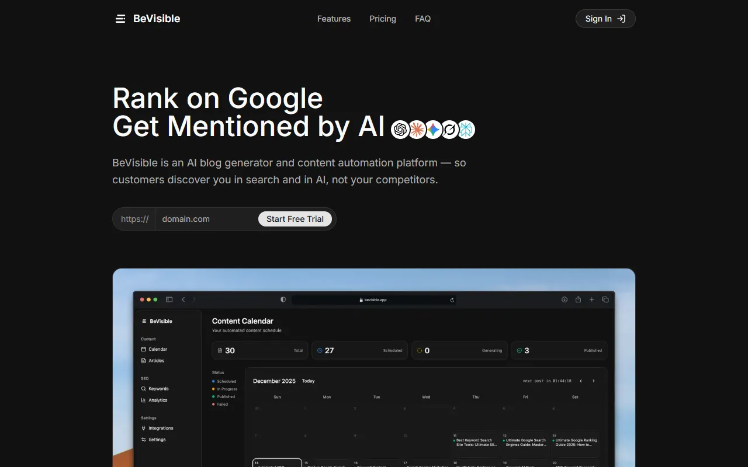Go to the FAQ link
This screenshot has width=748, height=467.
423,19
